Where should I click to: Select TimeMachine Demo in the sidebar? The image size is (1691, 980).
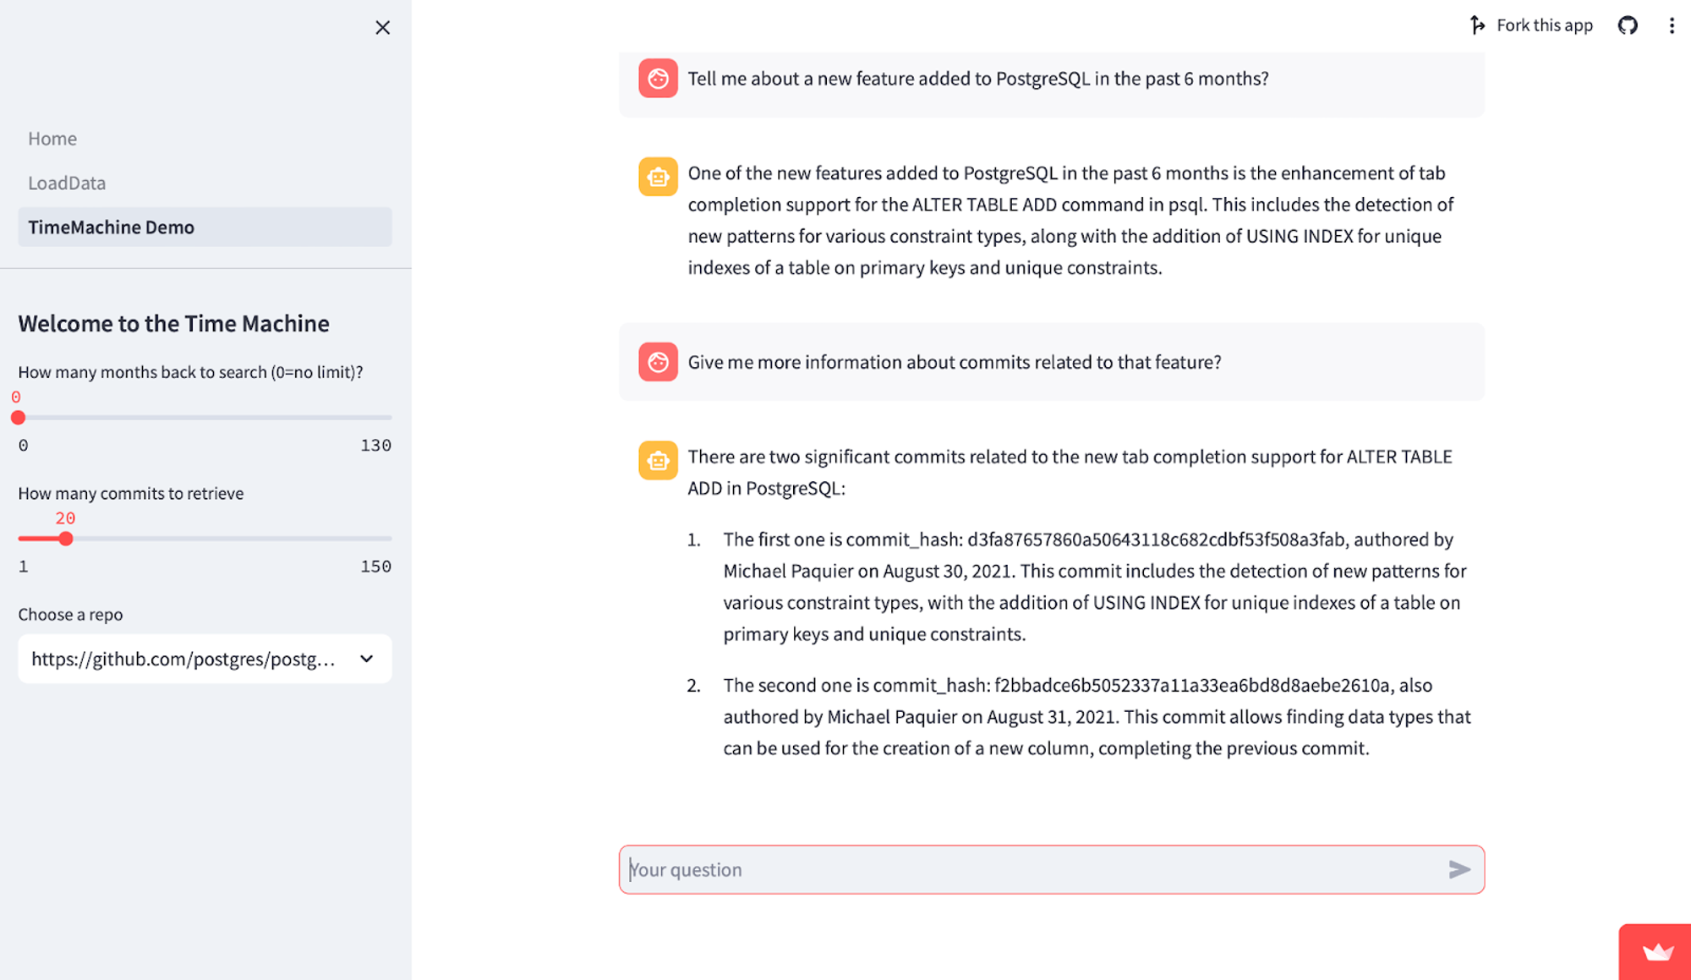click(x=111, y=227)
